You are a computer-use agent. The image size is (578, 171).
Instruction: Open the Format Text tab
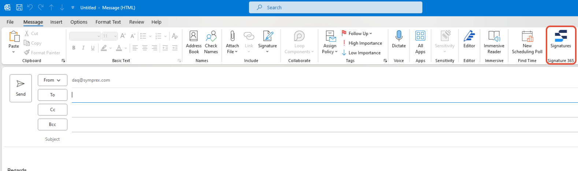pyautogui.click(x=108, y=22)
